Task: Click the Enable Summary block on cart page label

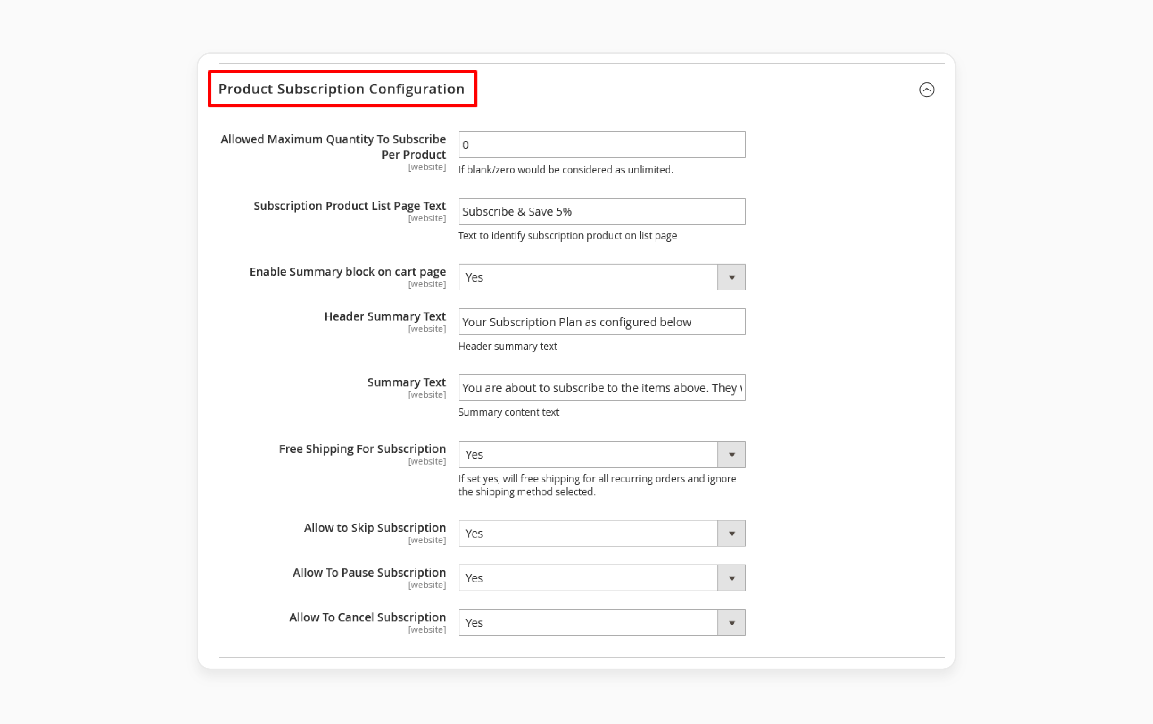Action: pos(348,272)
